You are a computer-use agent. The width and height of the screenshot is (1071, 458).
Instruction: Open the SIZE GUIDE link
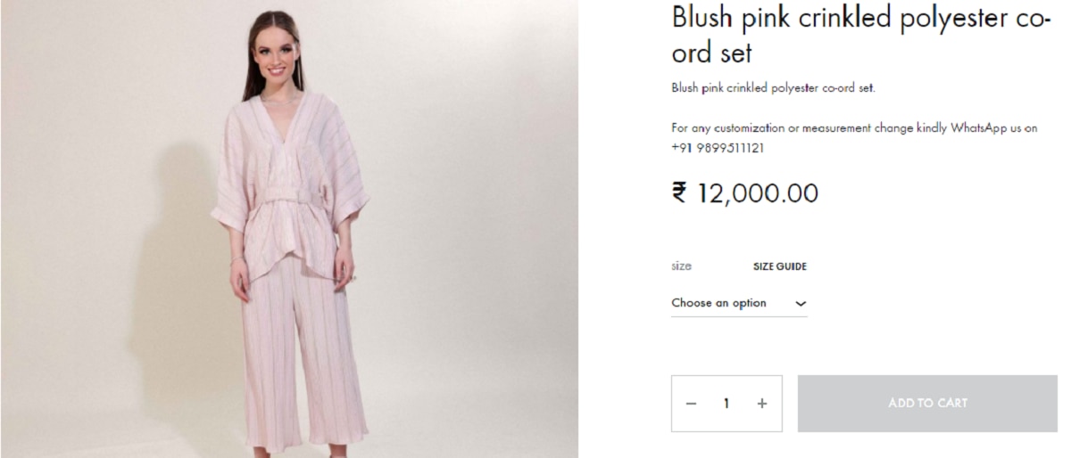780,266
